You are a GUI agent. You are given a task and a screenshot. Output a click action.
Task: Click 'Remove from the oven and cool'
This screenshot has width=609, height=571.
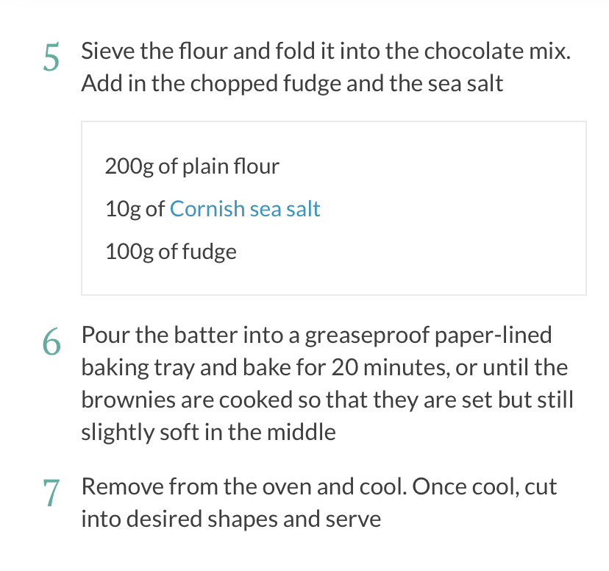coord(243,487)
